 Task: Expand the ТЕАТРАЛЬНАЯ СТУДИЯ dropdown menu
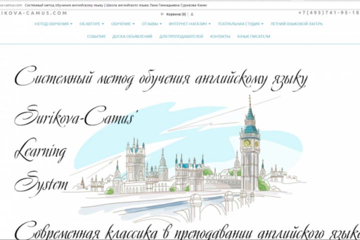tap(240, 23)
